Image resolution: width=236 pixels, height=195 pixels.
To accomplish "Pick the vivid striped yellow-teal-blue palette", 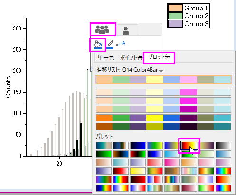I will coord(172,179).
